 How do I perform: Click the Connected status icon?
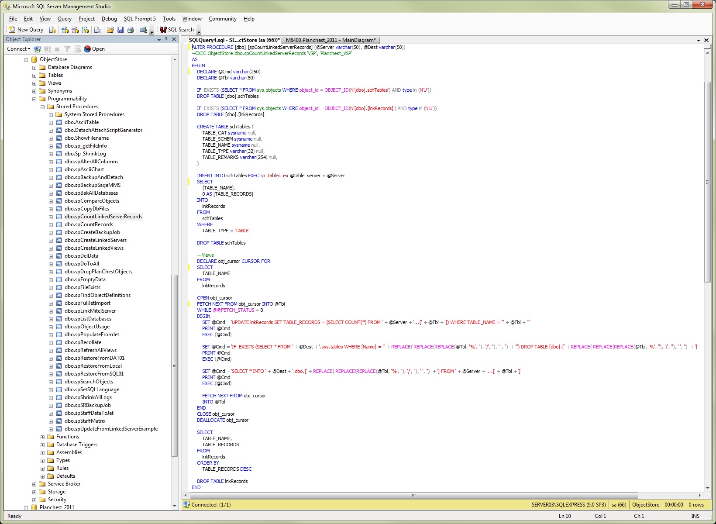point(187,505)
